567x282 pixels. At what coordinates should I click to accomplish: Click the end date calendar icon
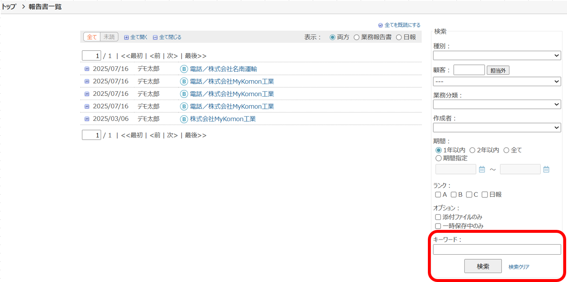[546, 169]
